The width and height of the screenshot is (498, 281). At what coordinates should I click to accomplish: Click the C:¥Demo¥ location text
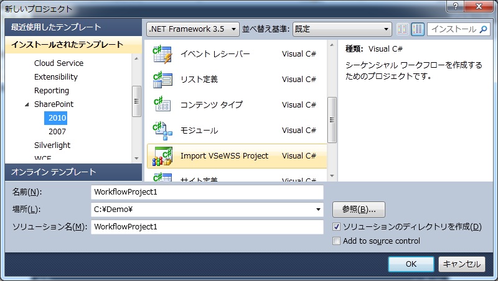[113, 210]
